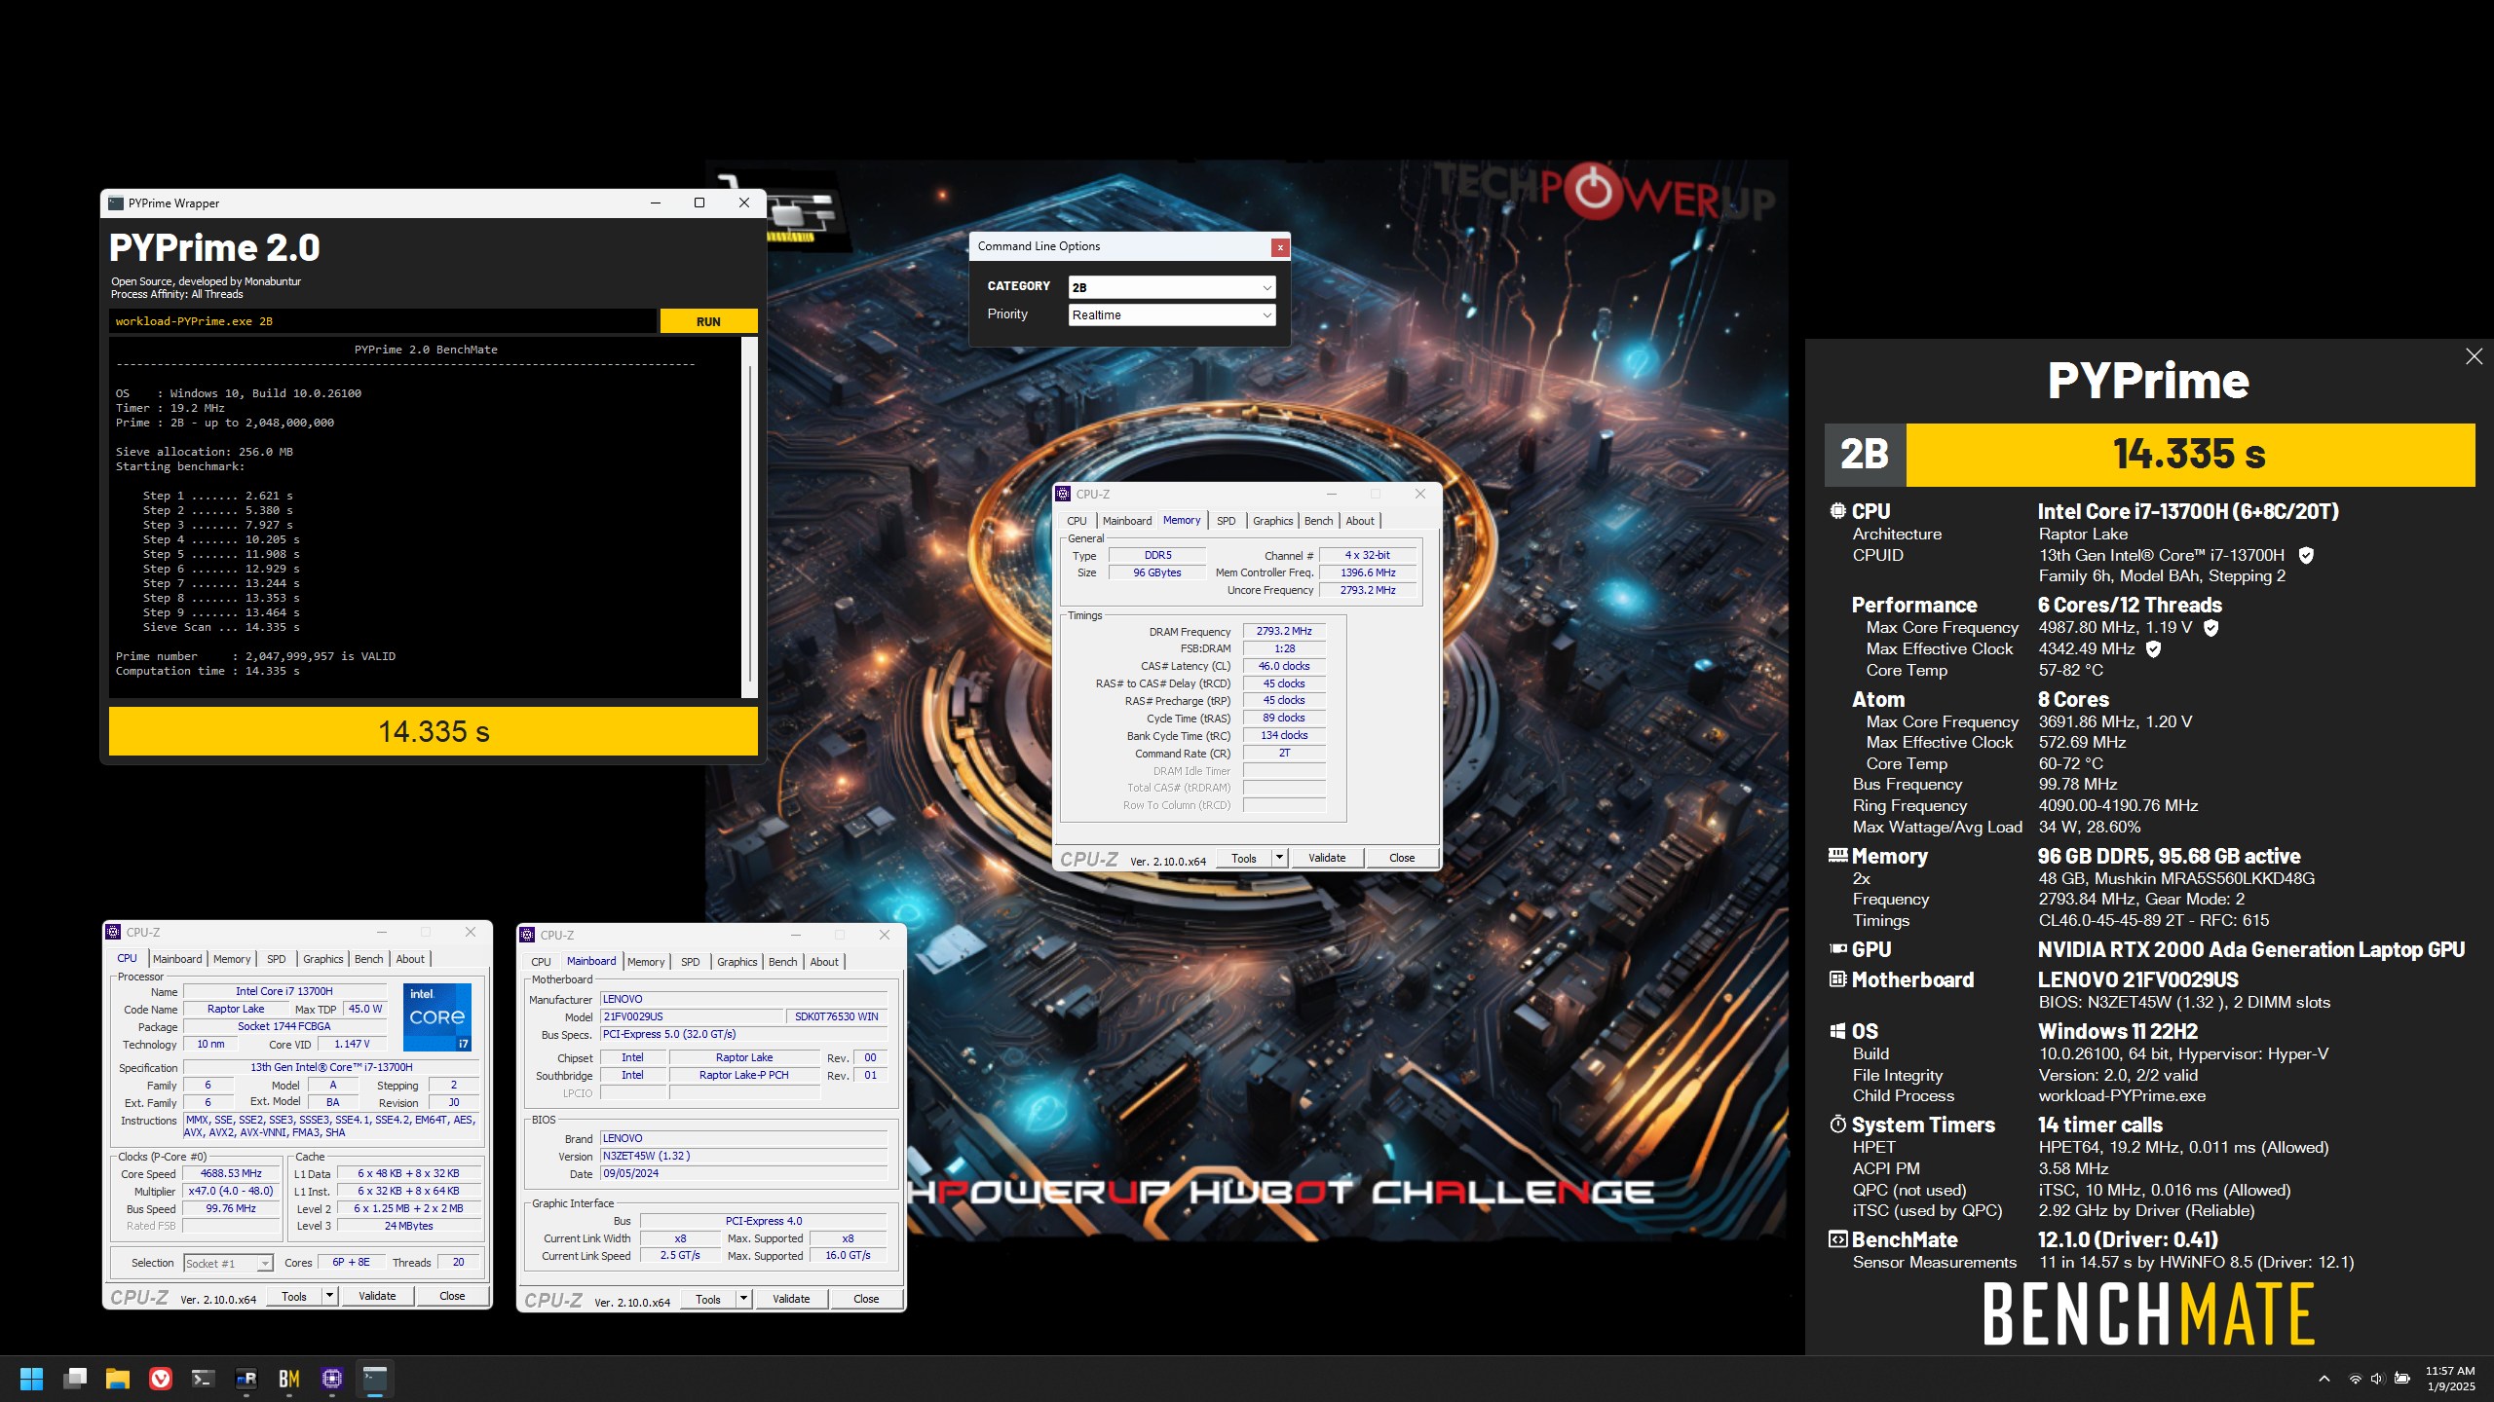Viewport: 2494px width, 1402px height.
Task: Click the Multiplier value x47.0 (4.0 - 48.0)
Action: coord(231,1191)
